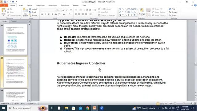Open the Text Direction dropdown
This screenshot has width=197, height=111.
(105, 9)
